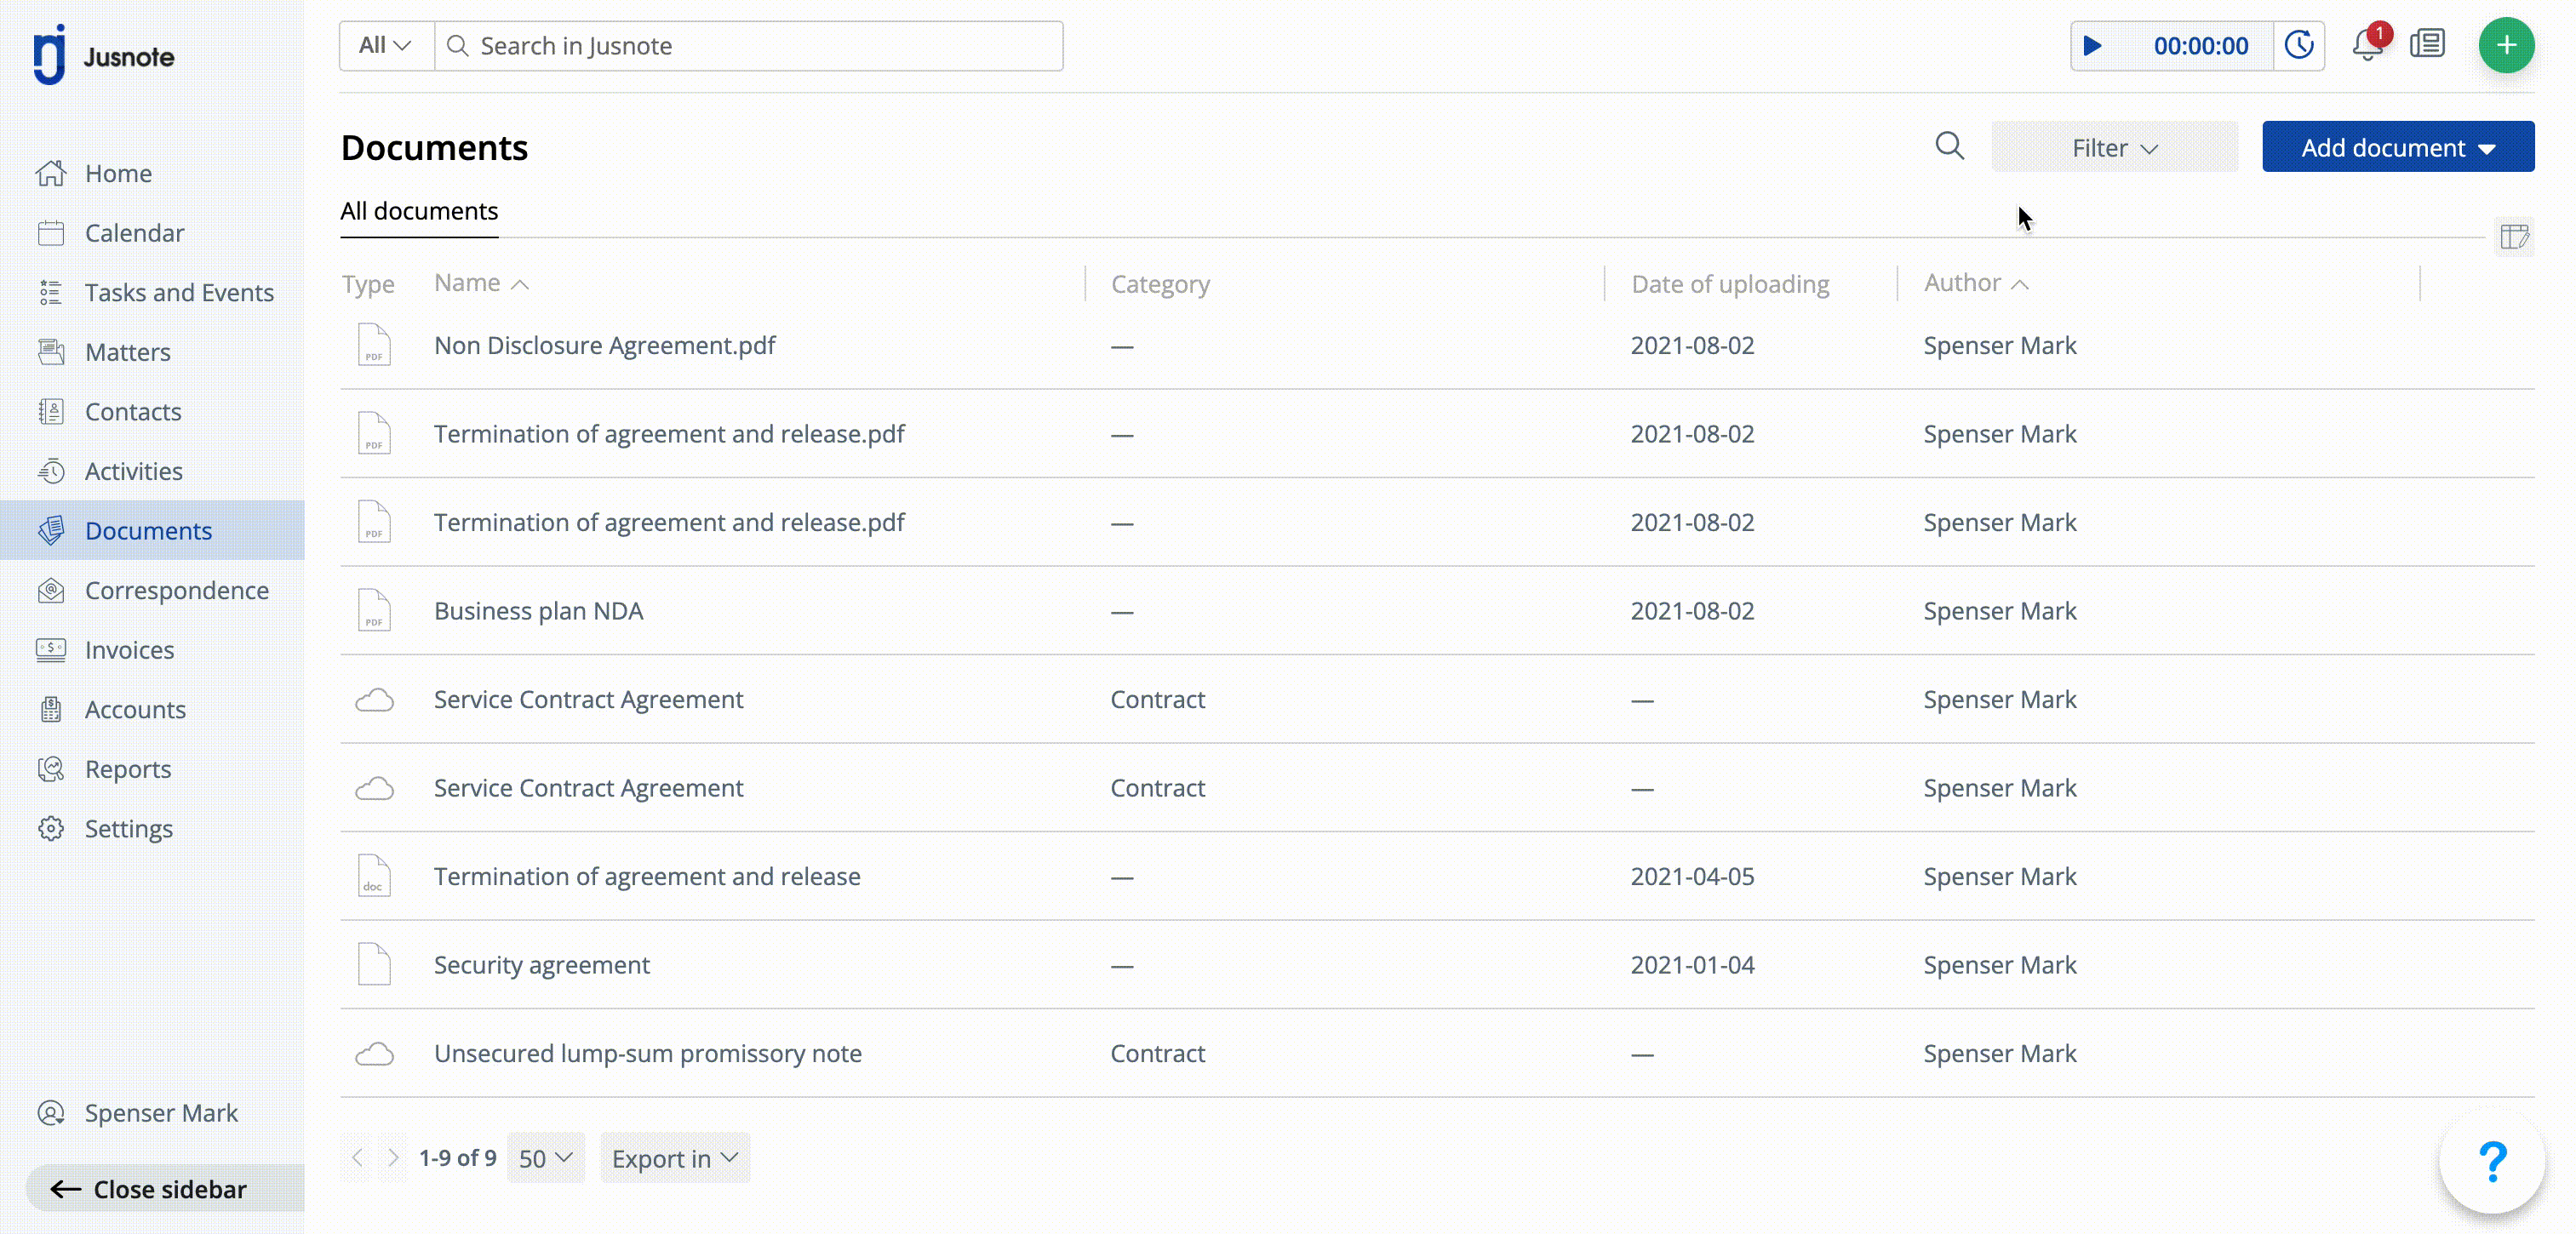Image resolution: width=2576 pixels, height=1234 pixels.
Task: Focus the Search in Jusnote field
Action: tap(749, 46)
